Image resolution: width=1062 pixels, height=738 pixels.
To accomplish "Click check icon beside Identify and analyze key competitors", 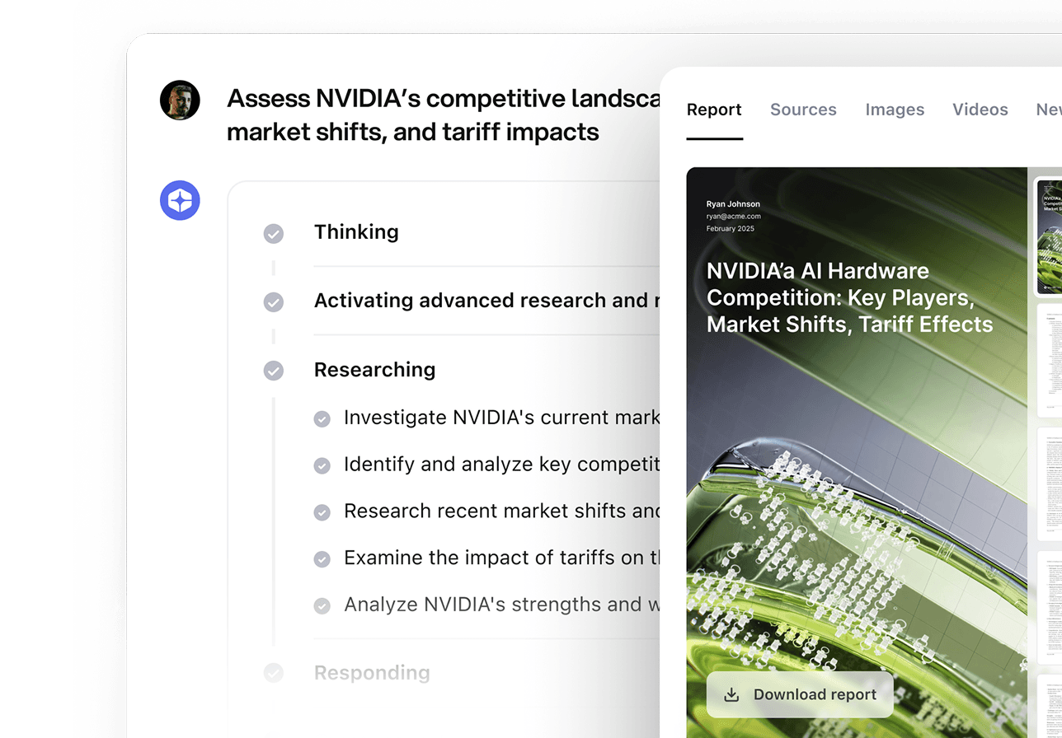I will 322,466.
